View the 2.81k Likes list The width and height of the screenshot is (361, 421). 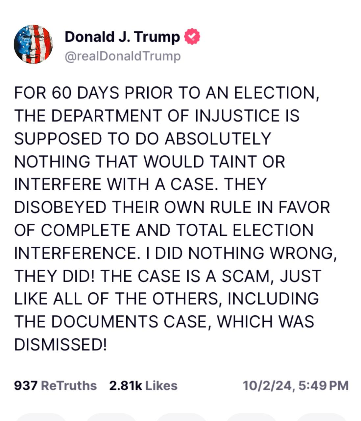pyautogui.click(x=143, y=385)
